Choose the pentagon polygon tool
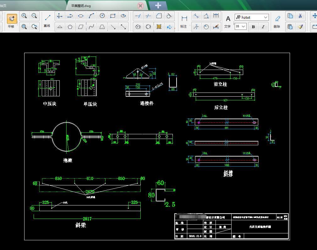This screenshot has height=250, width=317. (x=70, y=27)
